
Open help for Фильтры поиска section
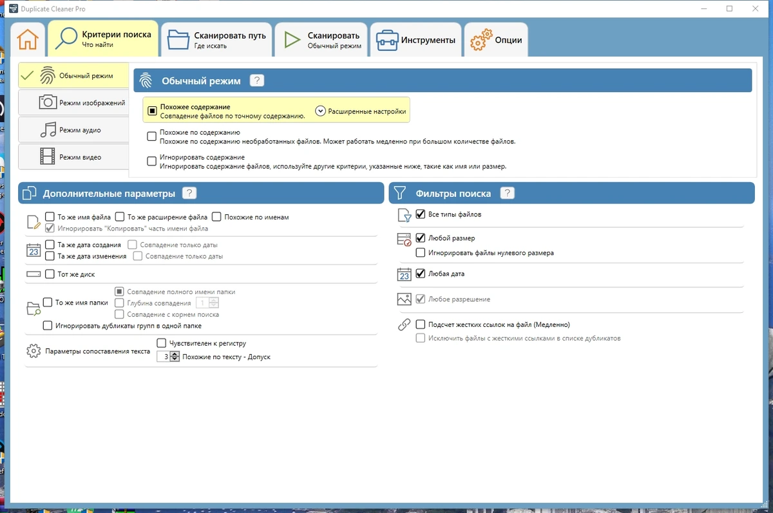pos(506,193)
